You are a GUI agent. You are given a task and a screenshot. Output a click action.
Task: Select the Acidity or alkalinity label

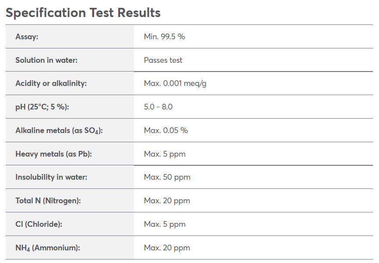point(51,83)
